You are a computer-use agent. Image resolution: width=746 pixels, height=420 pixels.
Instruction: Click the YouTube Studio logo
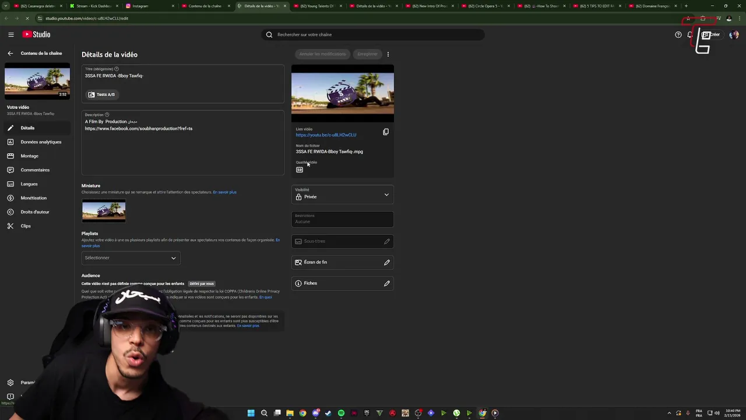coord(36,34)
